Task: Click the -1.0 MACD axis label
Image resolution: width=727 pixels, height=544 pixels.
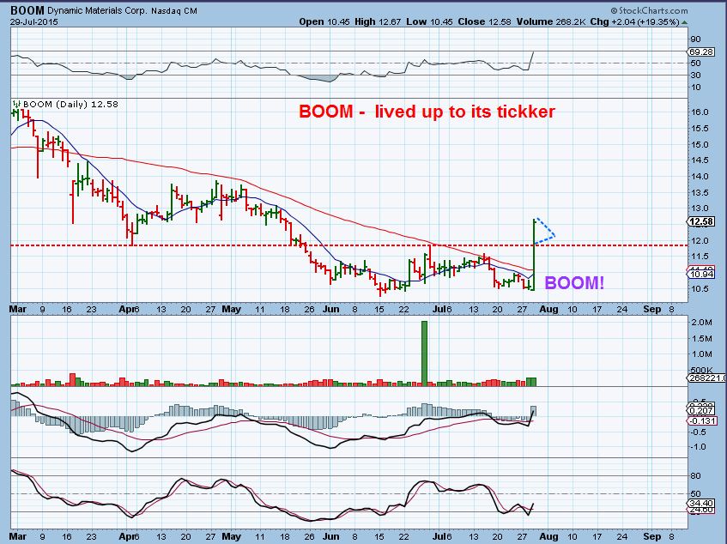Action: click(699, 447)
